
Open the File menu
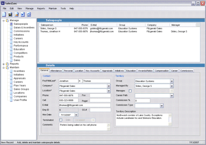(5, 8)
